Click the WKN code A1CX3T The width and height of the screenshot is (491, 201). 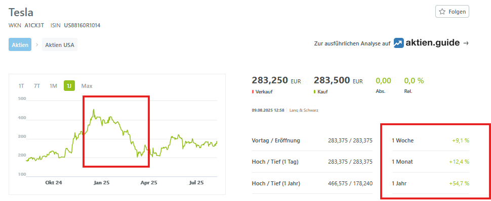[x=35, y=25]
